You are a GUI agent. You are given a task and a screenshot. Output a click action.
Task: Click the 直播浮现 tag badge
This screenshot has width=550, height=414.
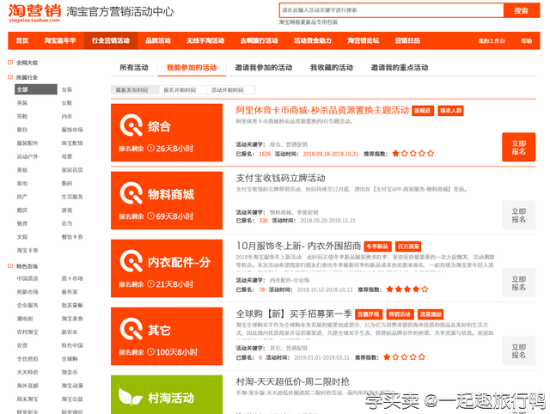(369, 314)
